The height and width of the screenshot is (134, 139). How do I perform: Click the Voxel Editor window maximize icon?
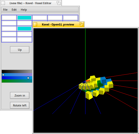coord(59,3)
